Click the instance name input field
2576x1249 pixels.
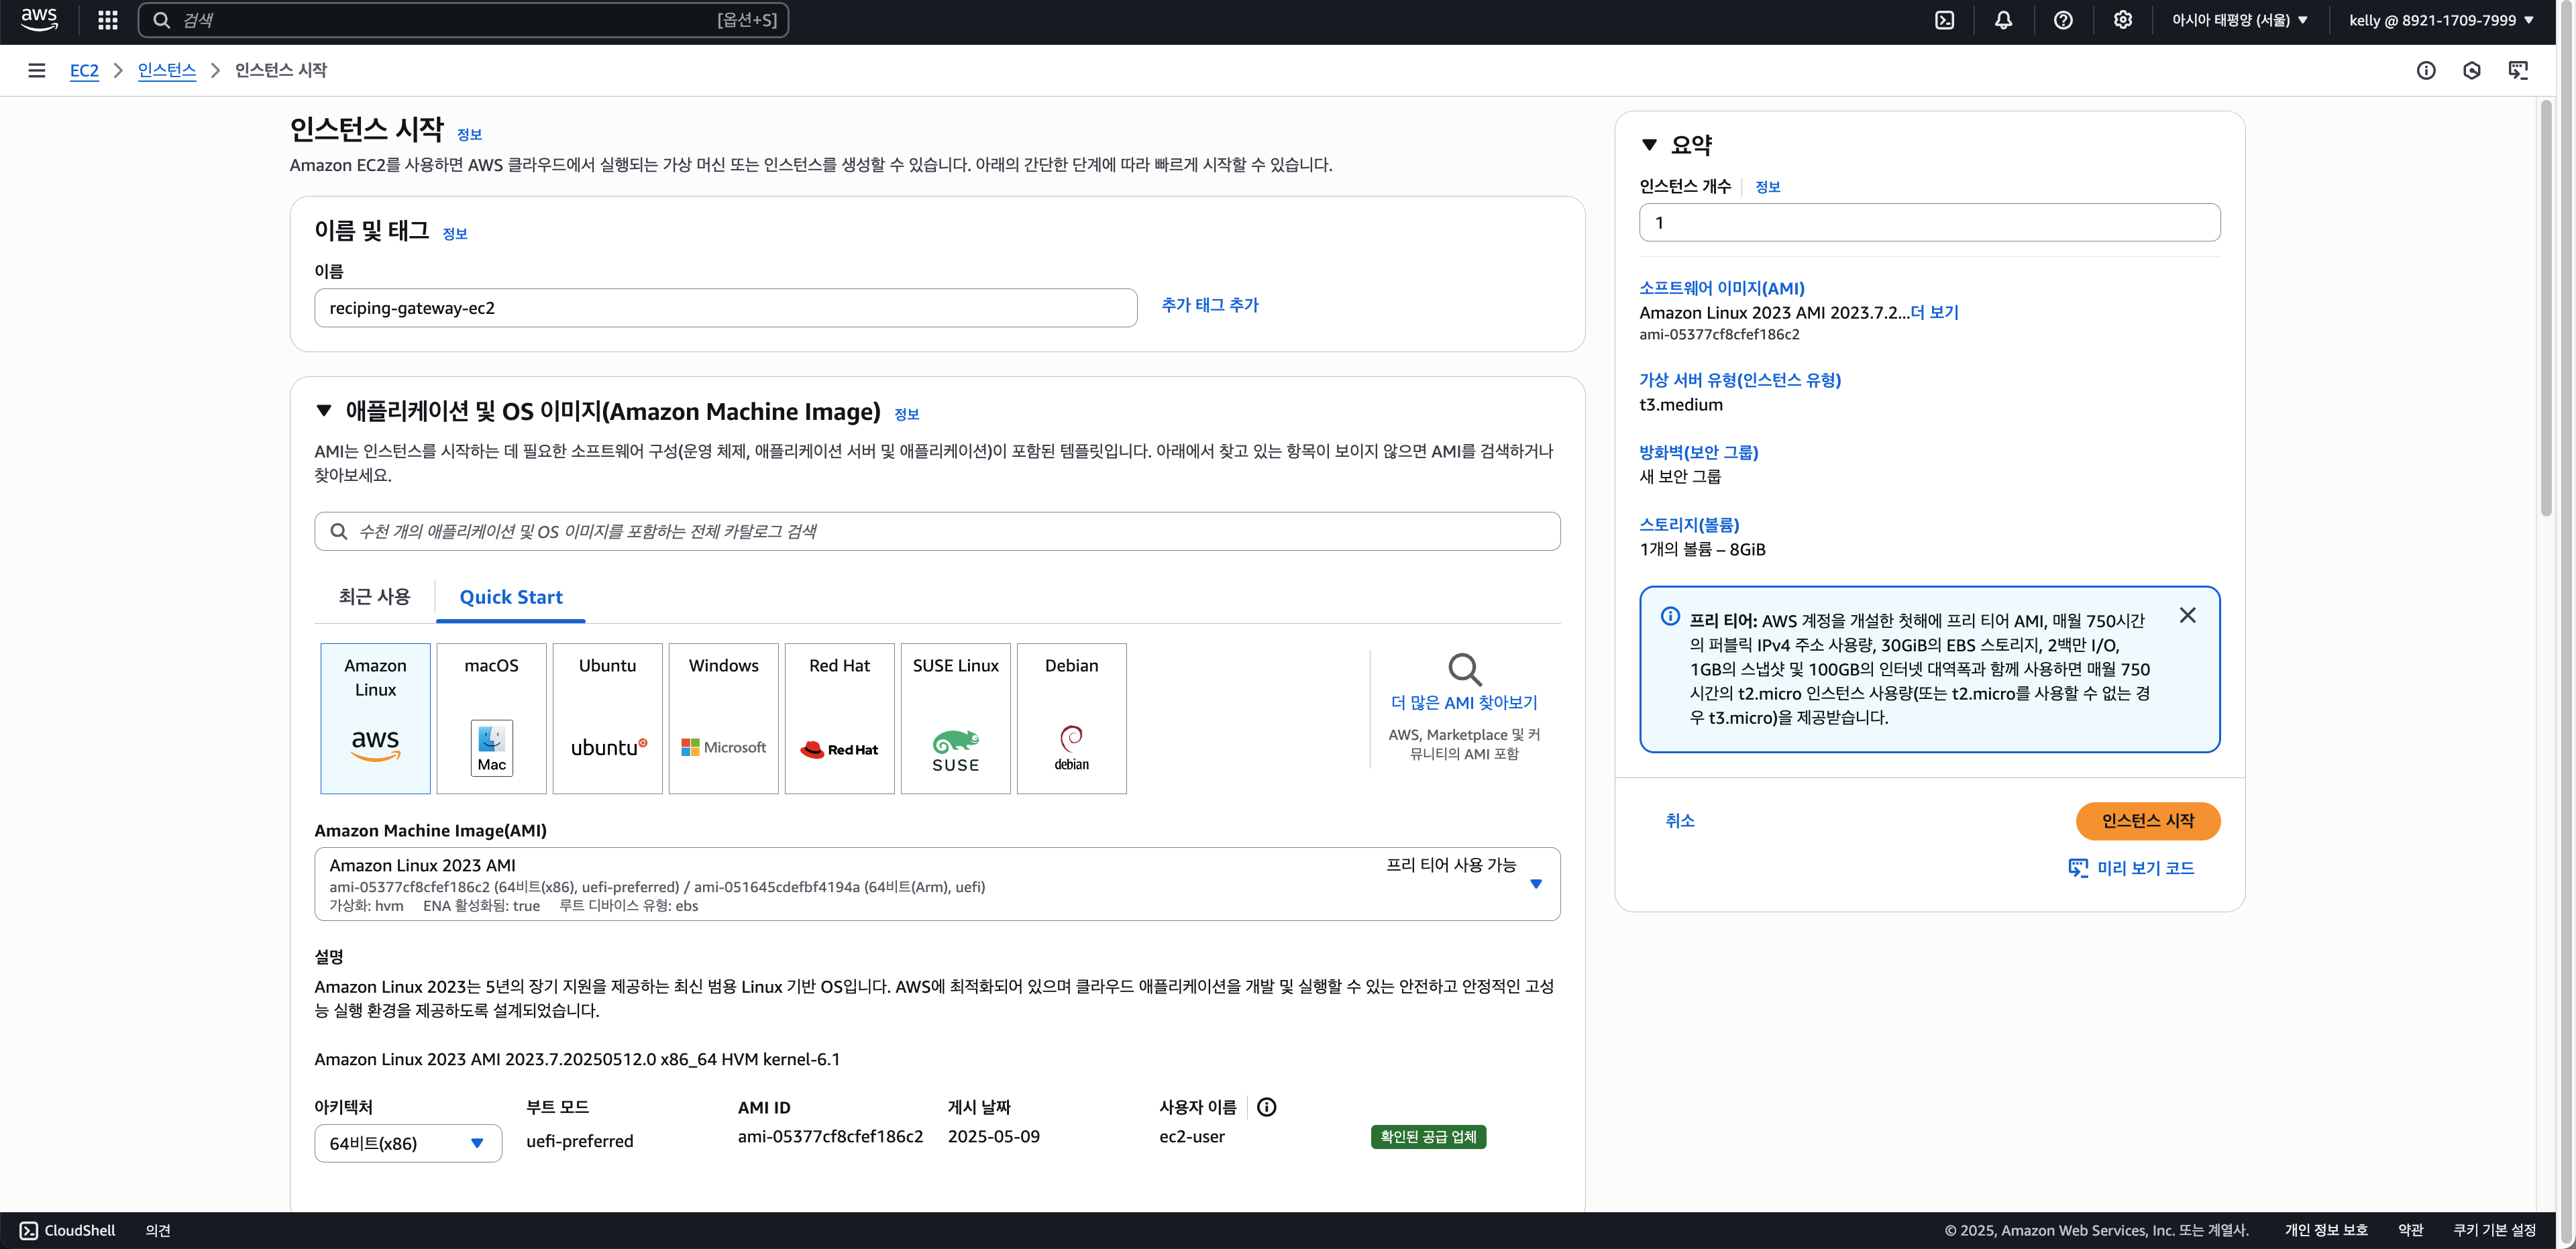725,308
